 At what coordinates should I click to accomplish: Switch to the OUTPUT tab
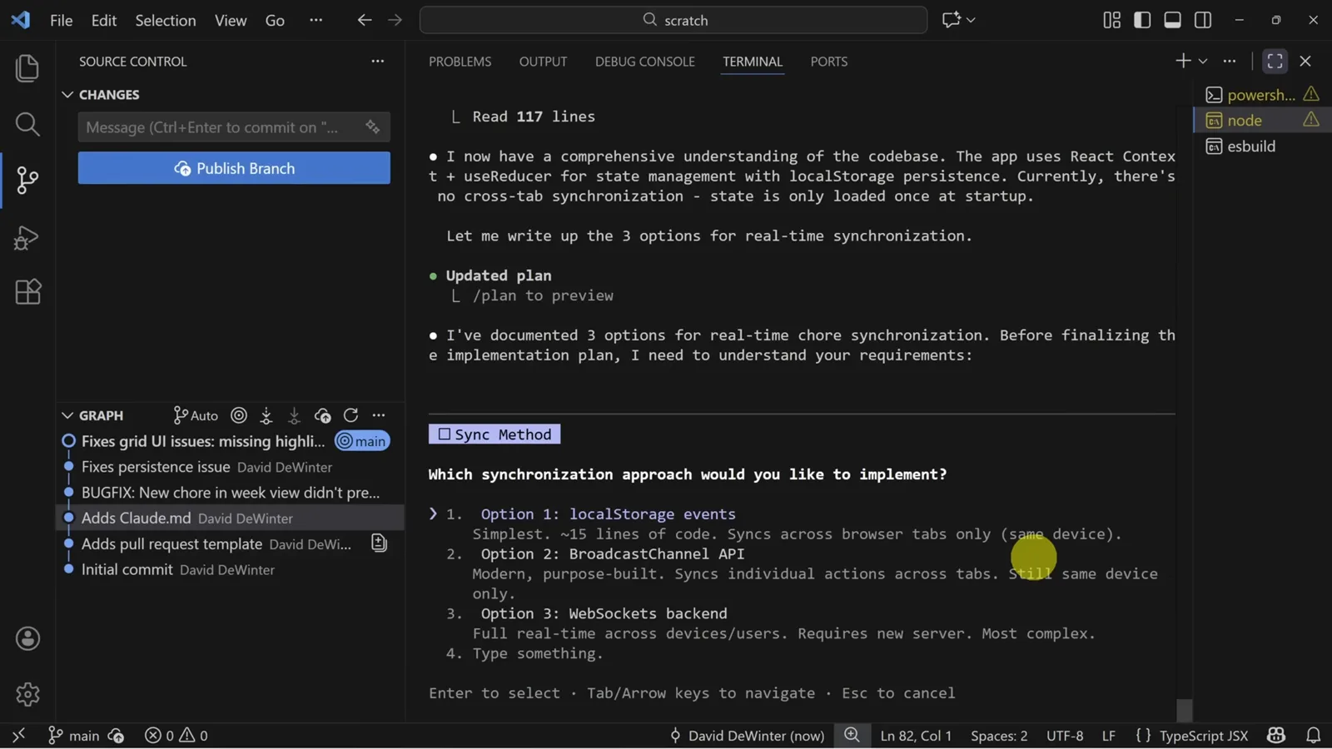[x=543, y=62]
